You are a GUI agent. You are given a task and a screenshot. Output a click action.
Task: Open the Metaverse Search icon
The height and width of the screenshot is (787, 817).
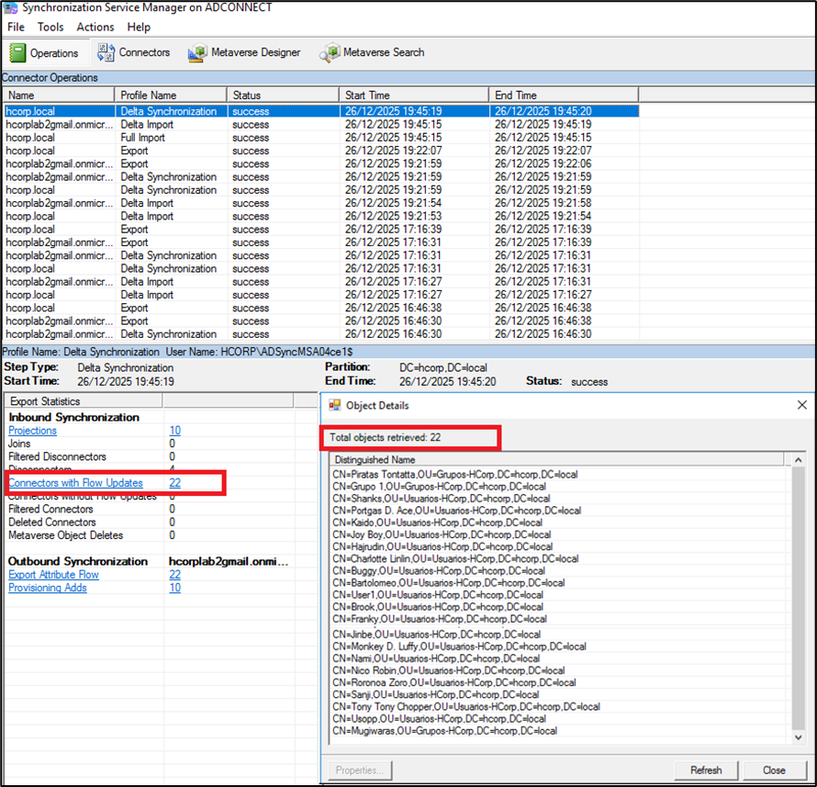tap(330, 53)
